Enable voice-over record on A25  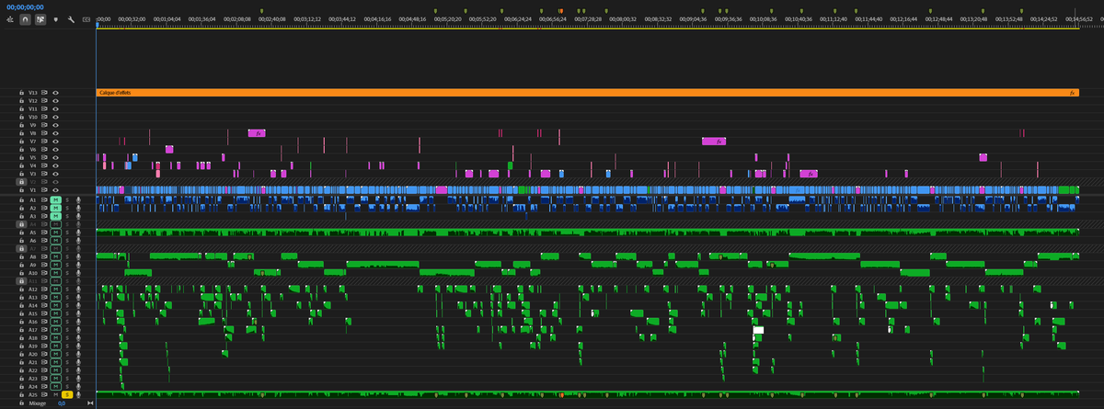coord(78,394)
